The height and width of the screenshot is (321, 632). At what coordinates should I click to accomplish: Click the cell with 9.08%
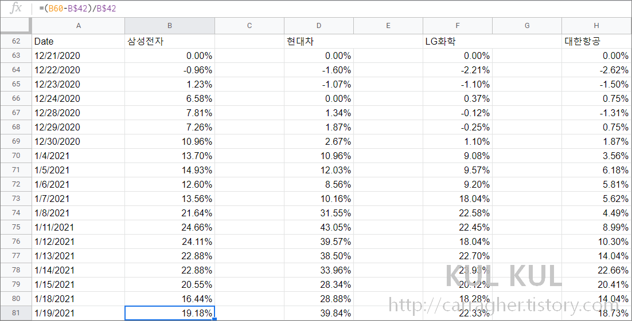click(458, 156)
